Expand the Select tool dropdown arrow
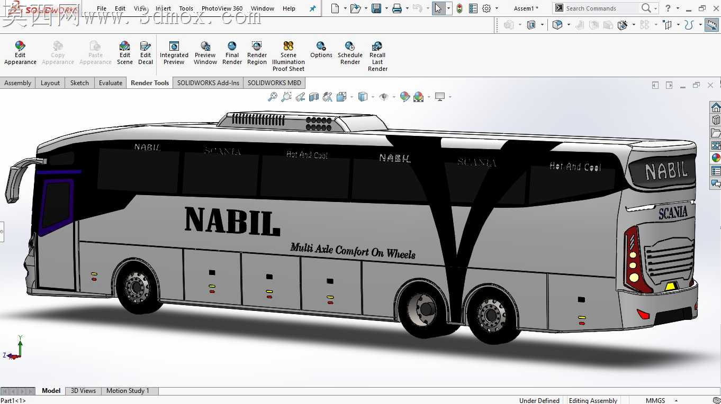 pyautogui.click(x=448, y=8)
